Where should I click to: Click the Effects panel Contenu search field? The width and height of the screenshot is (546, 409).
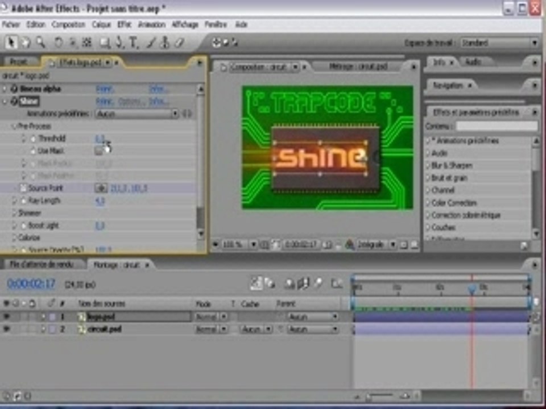tap(497, 126)
